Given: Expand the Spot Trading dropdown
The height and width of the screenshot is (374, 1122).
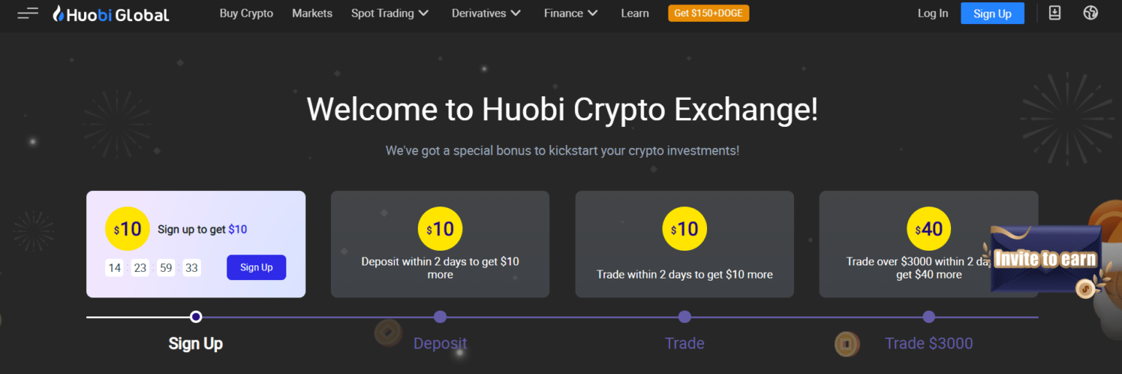Looking at the screenshot, I should (x=390, y=13).
